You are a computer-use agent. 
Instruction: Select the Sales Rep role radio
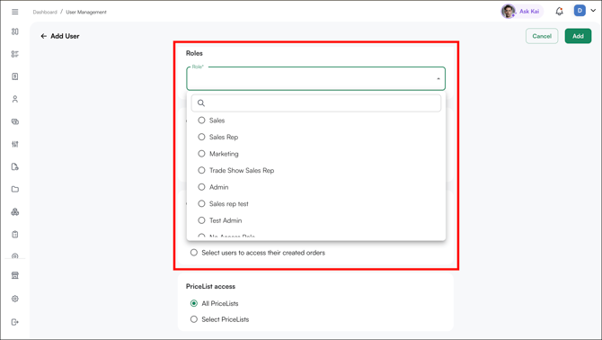pyautogui.click(x=201, y=137)
